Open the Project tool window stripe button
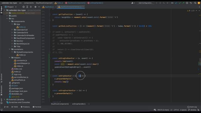Image resolution: width=201 pixels, height=113 pixels. (x=1, y=10)
